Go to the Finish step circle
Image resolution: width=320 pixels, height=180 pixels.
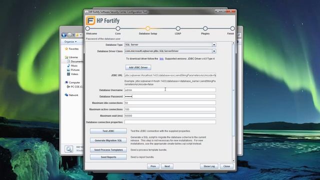click(232, 28)
